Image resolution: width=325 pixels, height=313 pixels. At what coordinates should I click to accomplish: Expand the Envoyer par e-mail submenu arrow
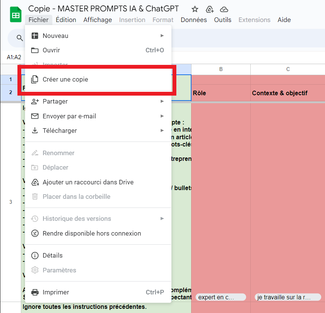162,116
